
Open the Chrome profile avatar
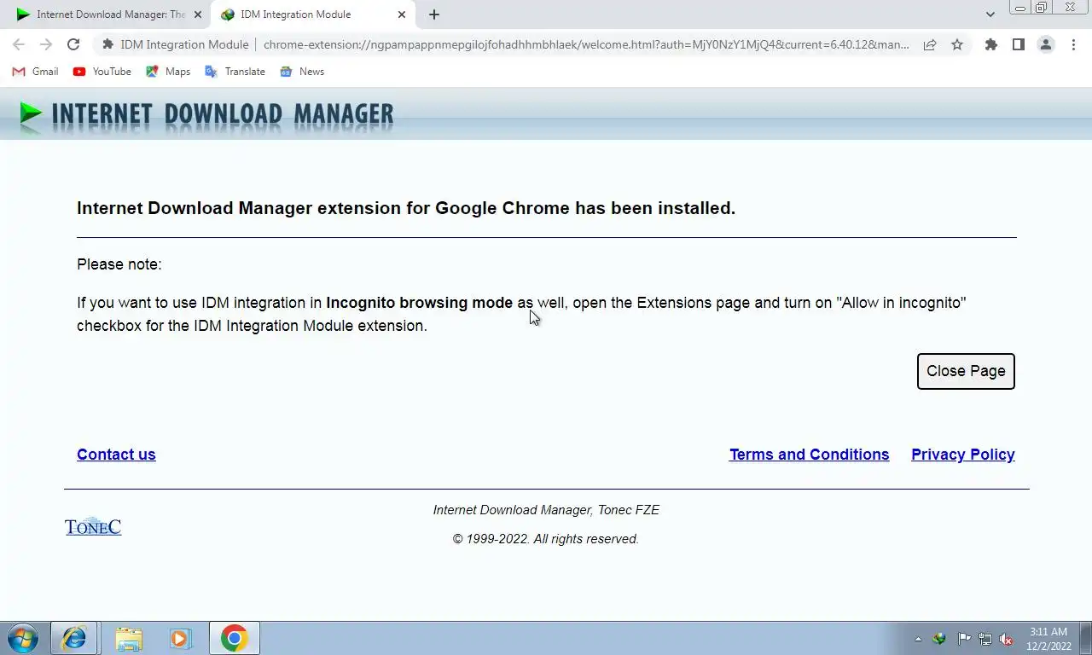coord(1046,44)
